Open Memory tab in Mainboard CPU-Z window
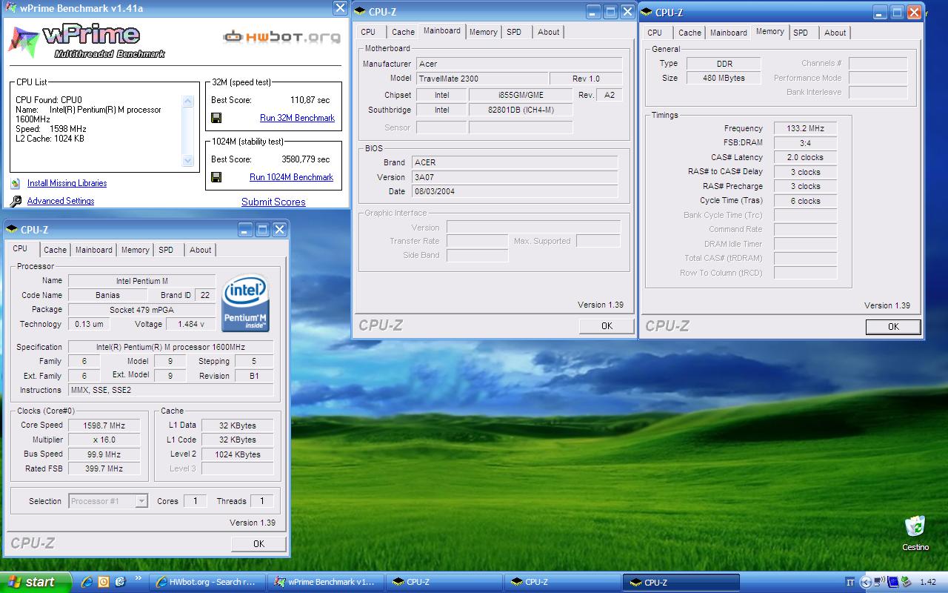 (x=483, y=32)
